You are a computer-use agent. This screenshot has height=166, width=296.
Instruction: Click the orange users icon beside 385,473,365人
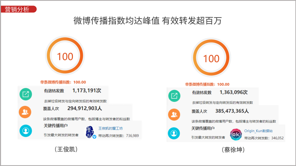(x=174, y=115)
